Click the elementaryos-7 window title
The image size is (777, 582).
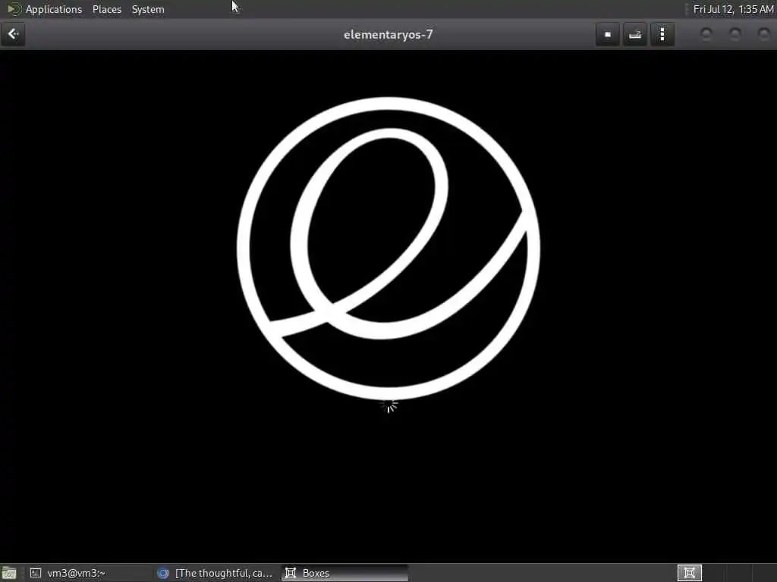(x=388, y=35)
